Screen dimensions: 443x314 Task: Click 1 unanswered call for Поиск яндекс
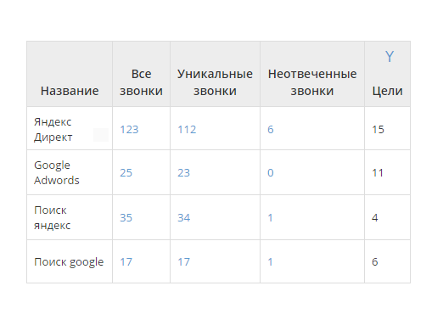click(x=270, y=218)
